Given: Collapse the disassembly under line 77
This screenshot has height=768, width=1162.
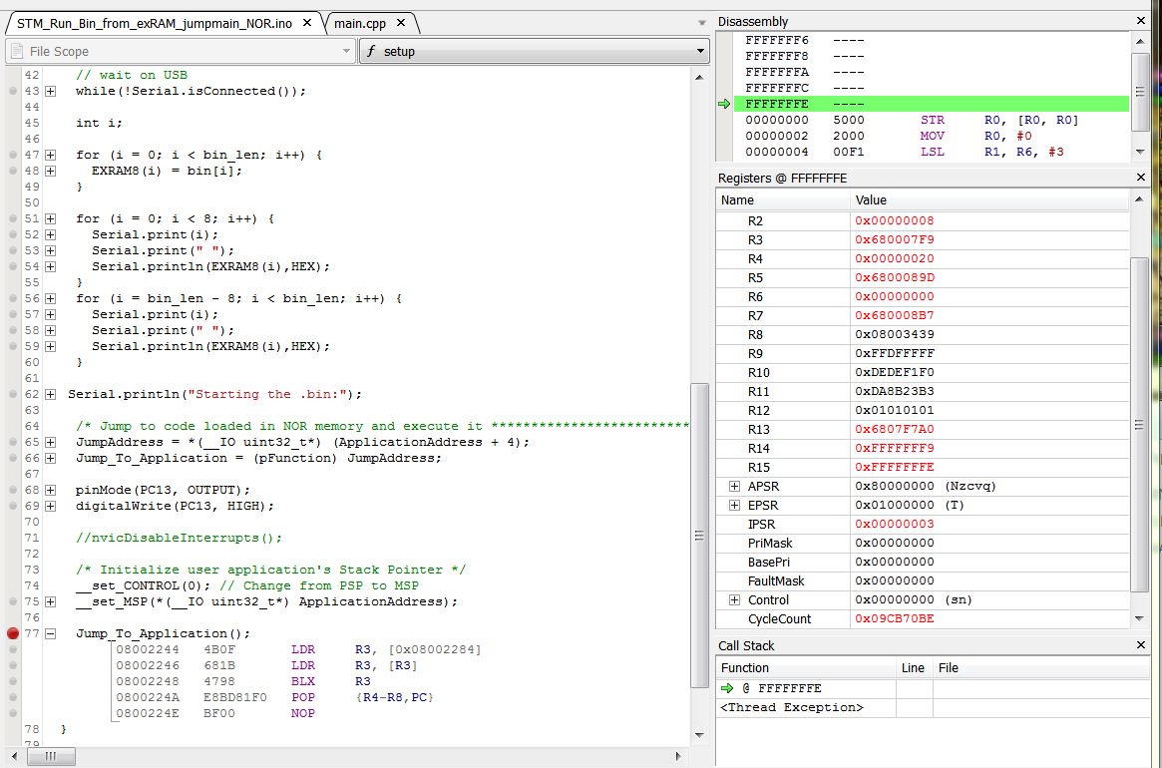Looking at the screenshot, I should [50, 633].
